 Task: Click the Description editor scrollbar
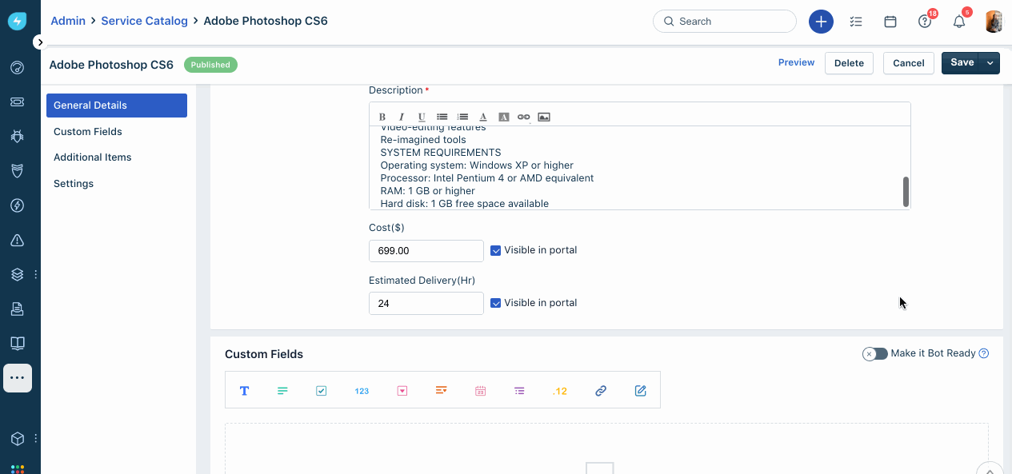point(906,191)
